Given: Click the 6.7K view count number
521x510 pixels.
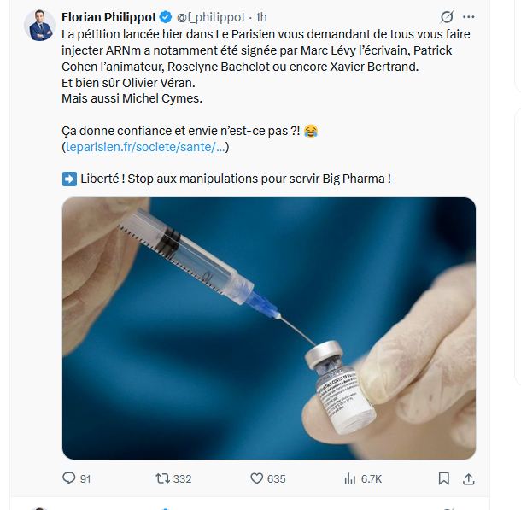Looking at the screenshot, I should [x=372, y=478].
